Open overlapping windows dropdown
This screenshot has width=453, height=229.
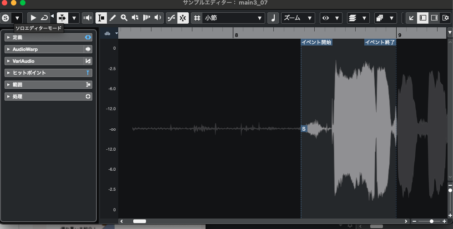385,18
